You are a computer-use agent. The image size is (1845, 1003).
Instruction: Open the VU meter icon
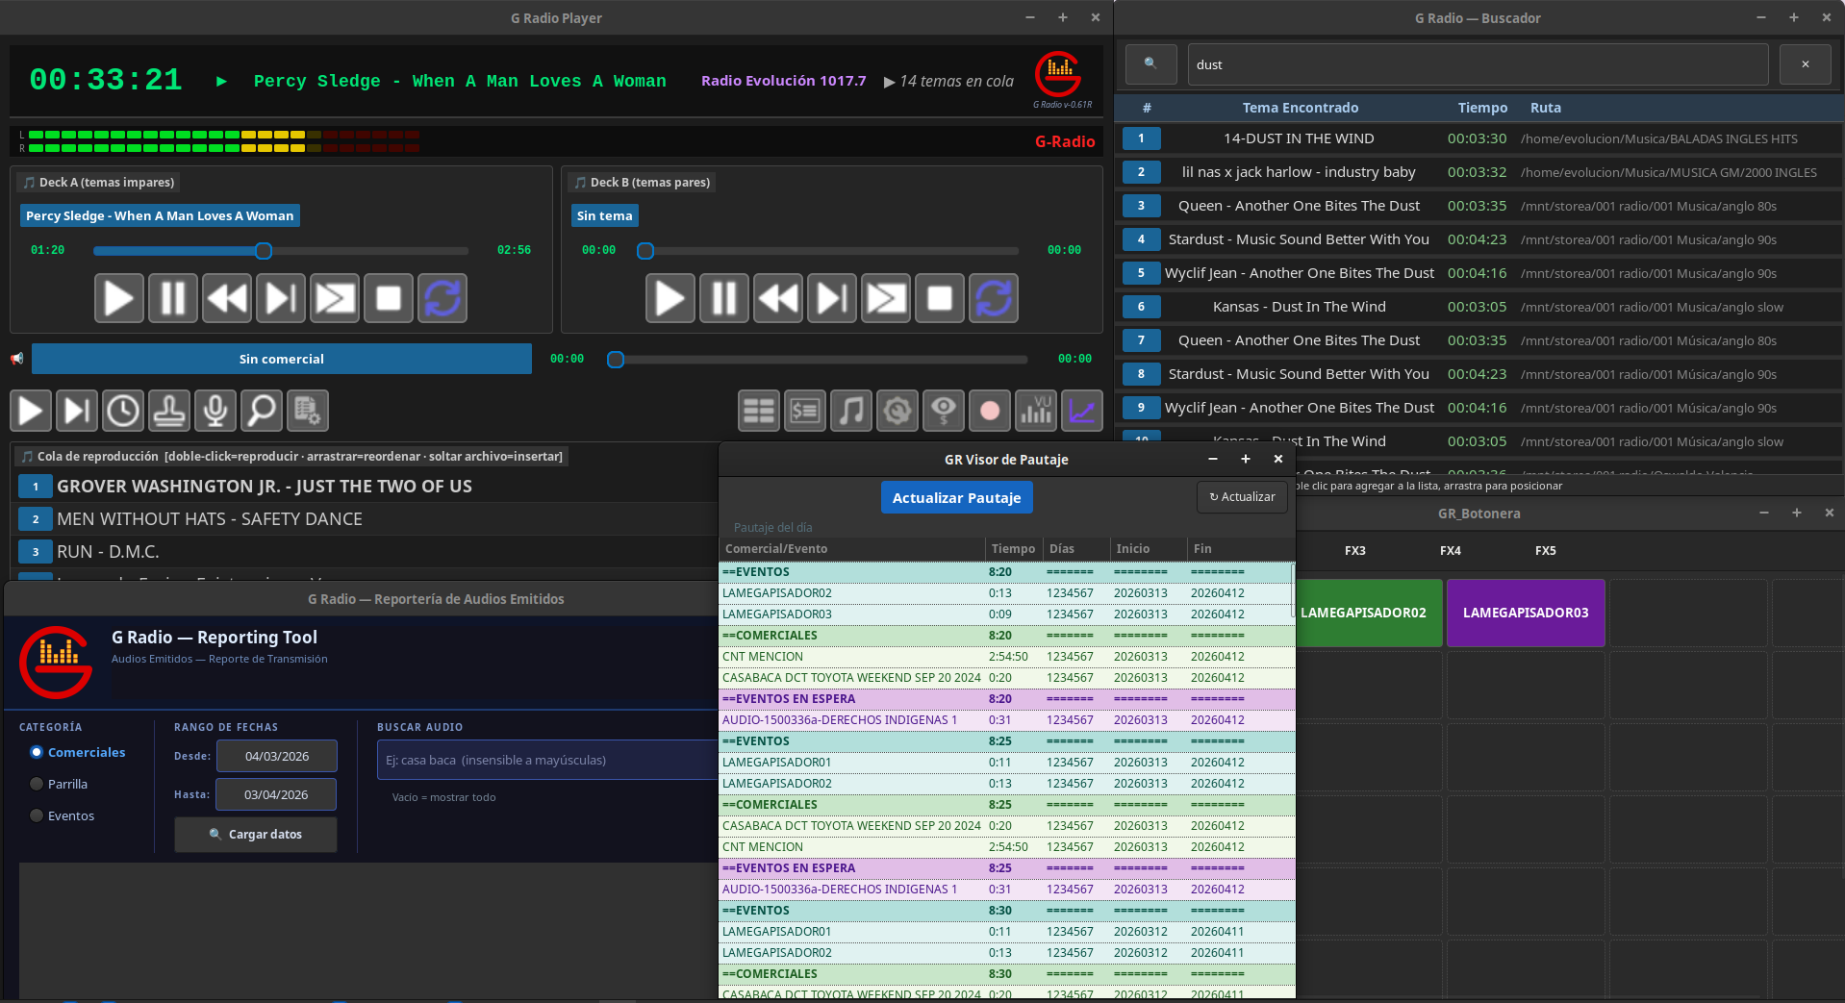pyautogui.click(x=1036, y=412)
